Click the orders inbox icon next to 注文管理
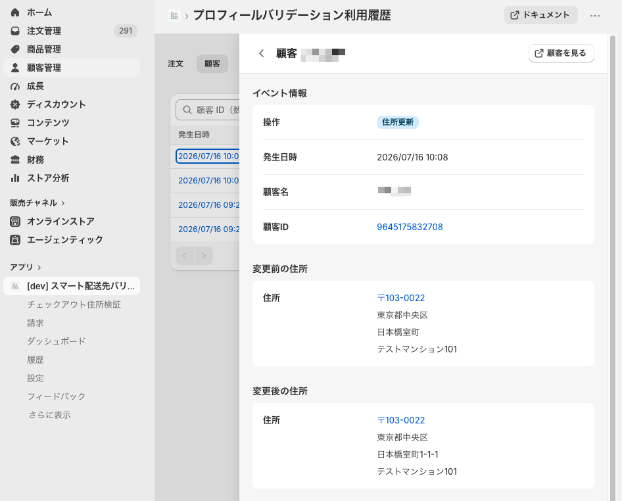Image resolution: width=622 pixels, height=501 pixels. 15,30
